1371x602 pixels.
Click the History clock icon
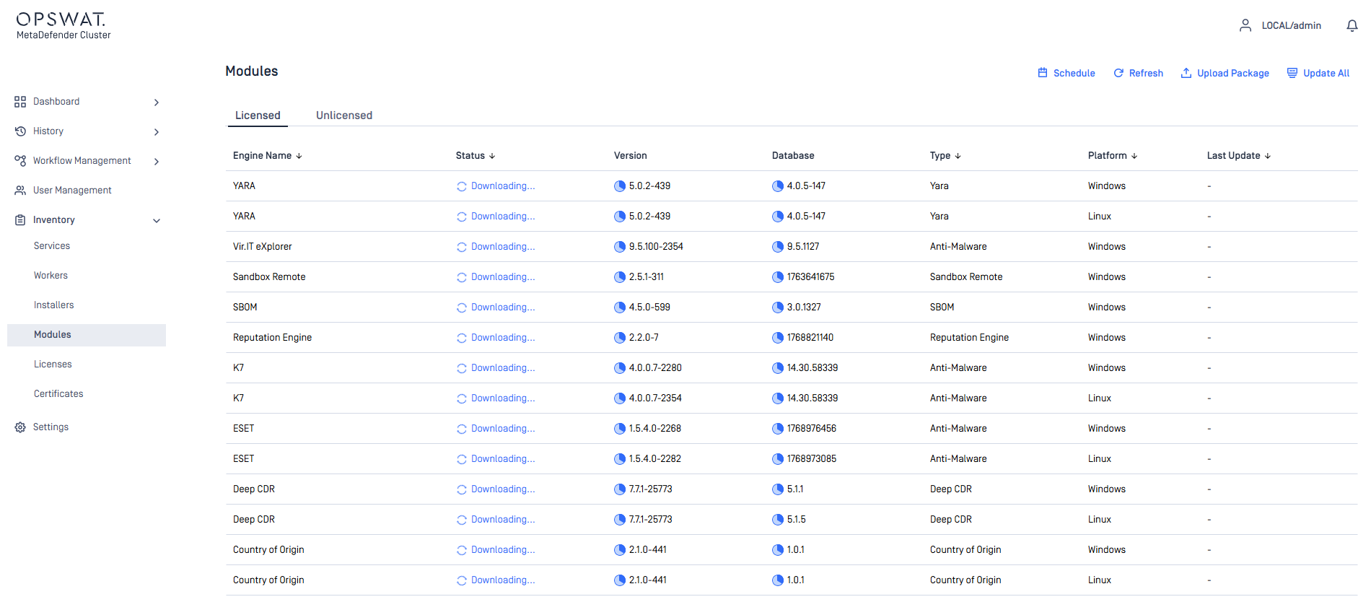(x=20, y=131)
